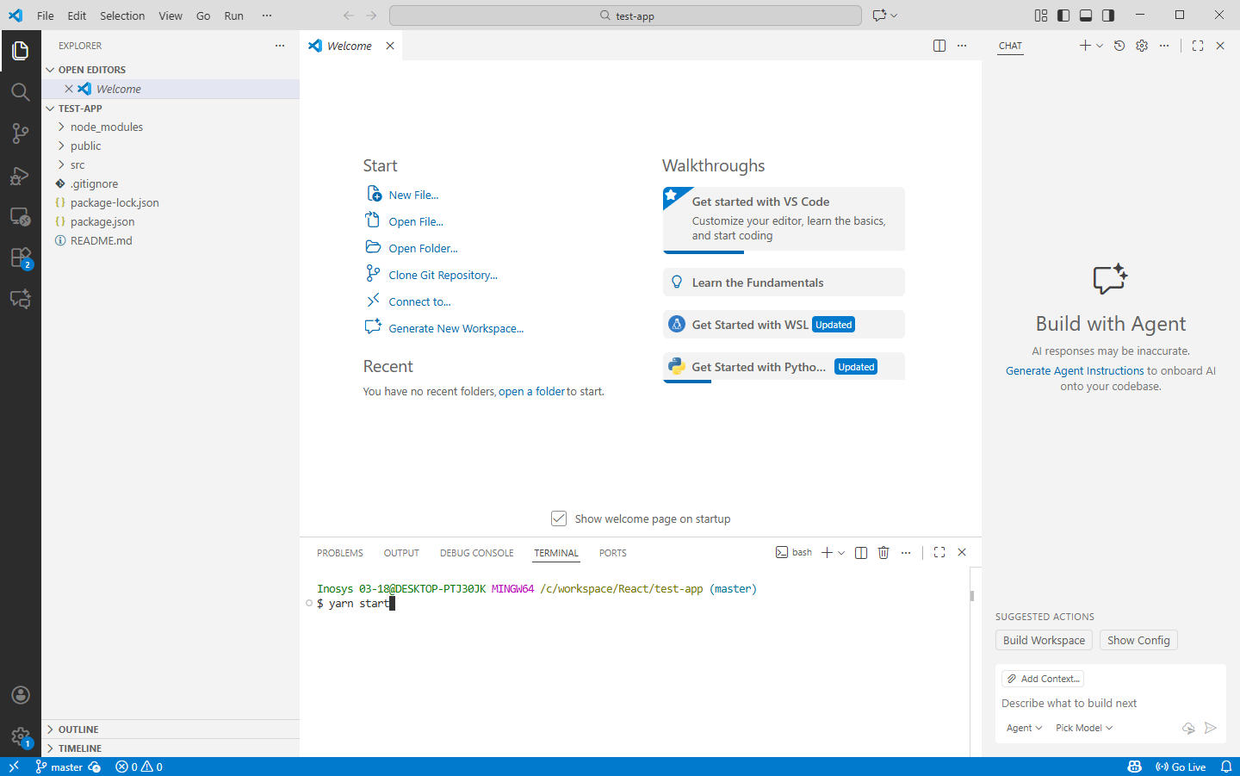Open the Run menu

(x=233, y=16)
